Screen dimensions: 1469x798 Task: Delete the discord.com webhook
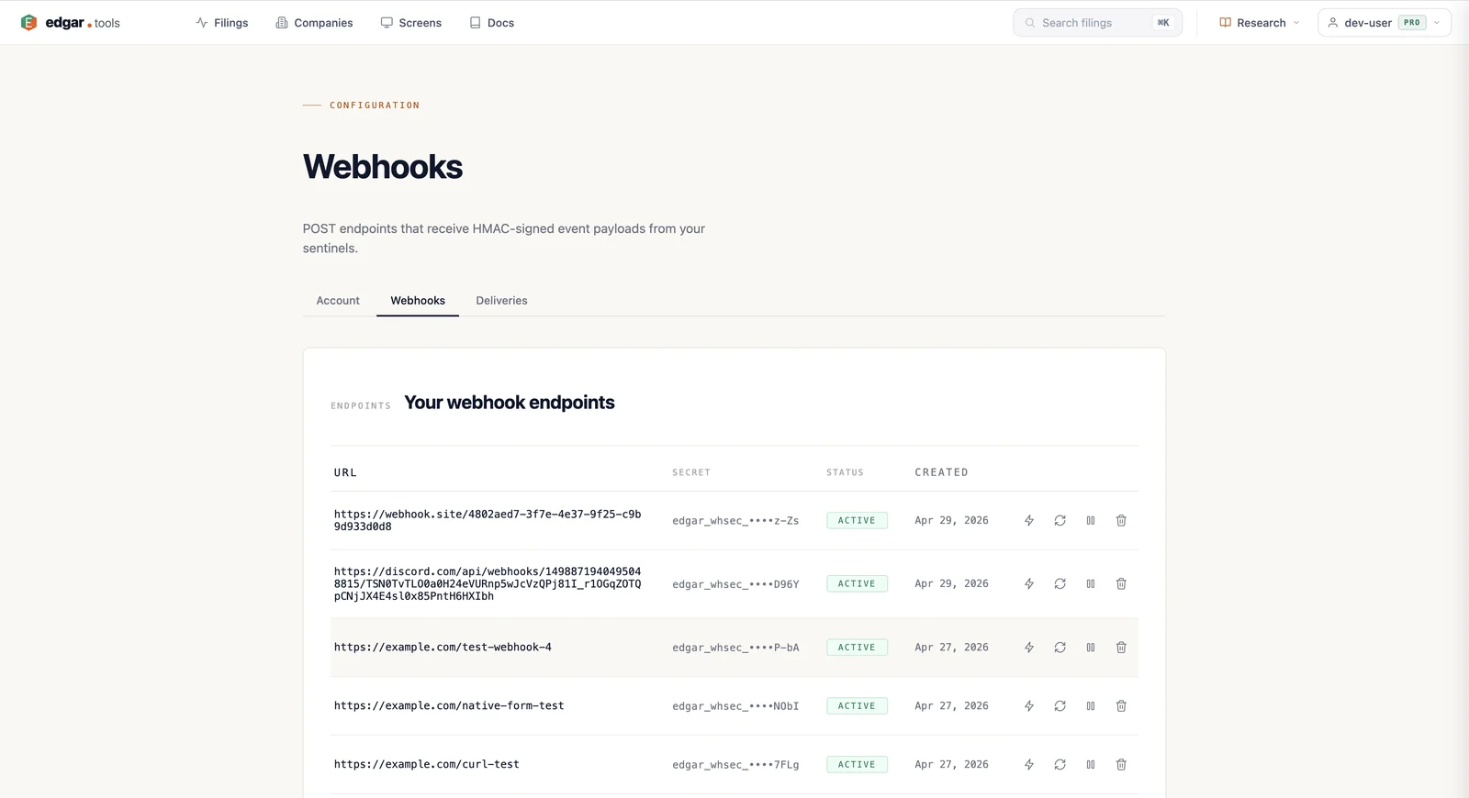[1121, 584]
